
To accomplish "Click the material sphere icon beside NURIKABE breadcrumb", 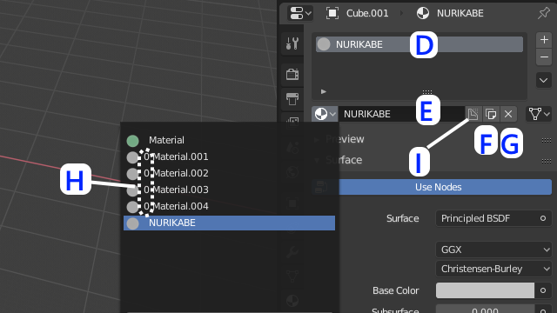I will coord(423,14).
